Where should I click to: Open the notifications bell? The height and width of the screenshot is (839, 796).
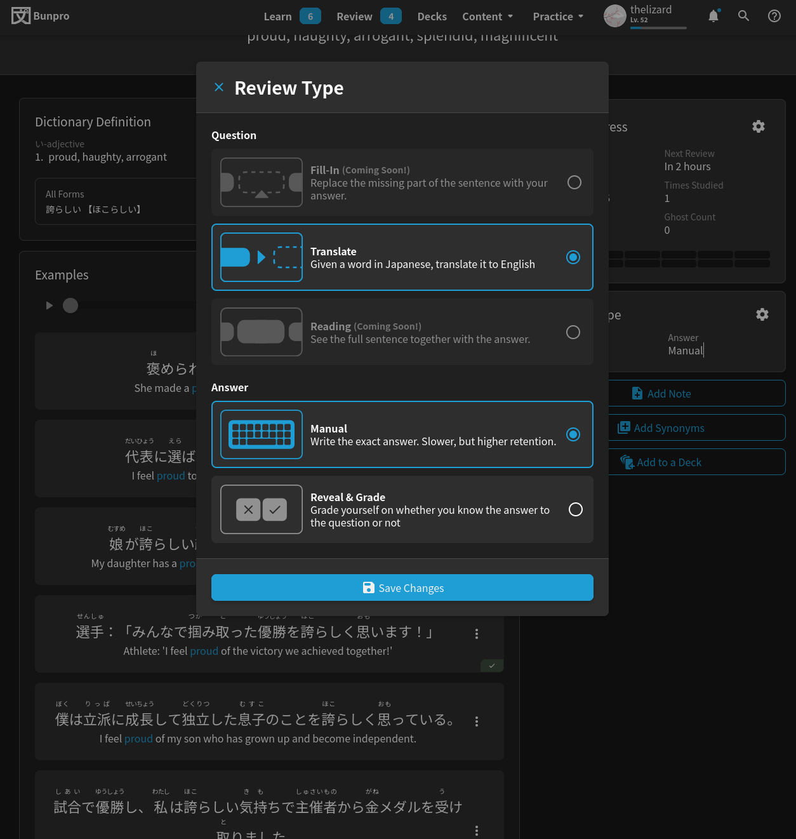(x=713, y=17)
